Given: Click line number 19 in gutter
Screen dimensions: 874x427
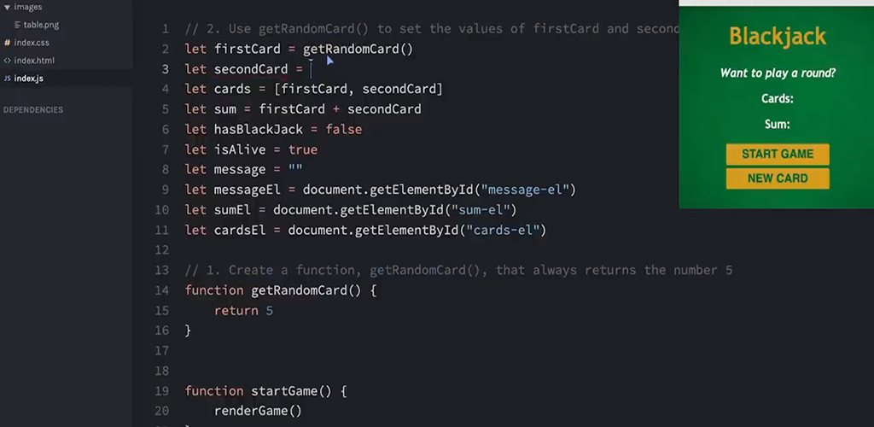Looking at the screenshot, I should [x=162, y=391].
